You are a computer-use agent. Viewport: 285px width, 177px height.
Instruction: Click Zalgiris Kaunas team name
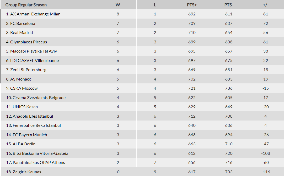[27, 172]
